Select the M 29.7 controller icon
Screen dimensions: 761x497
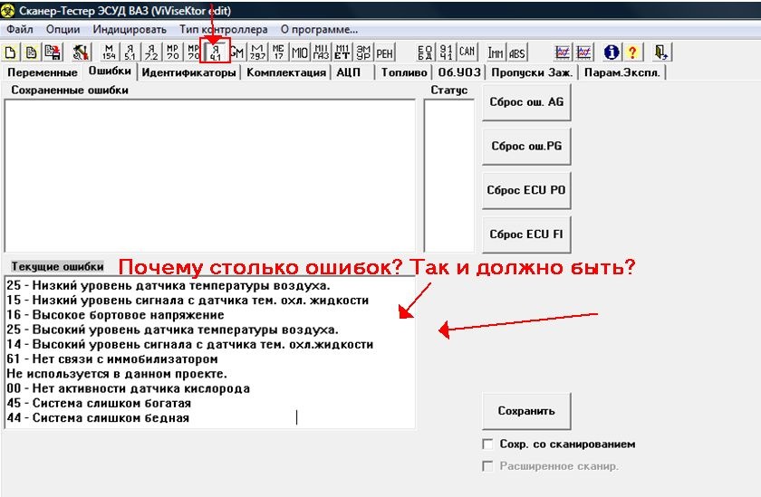coord(257,52)
